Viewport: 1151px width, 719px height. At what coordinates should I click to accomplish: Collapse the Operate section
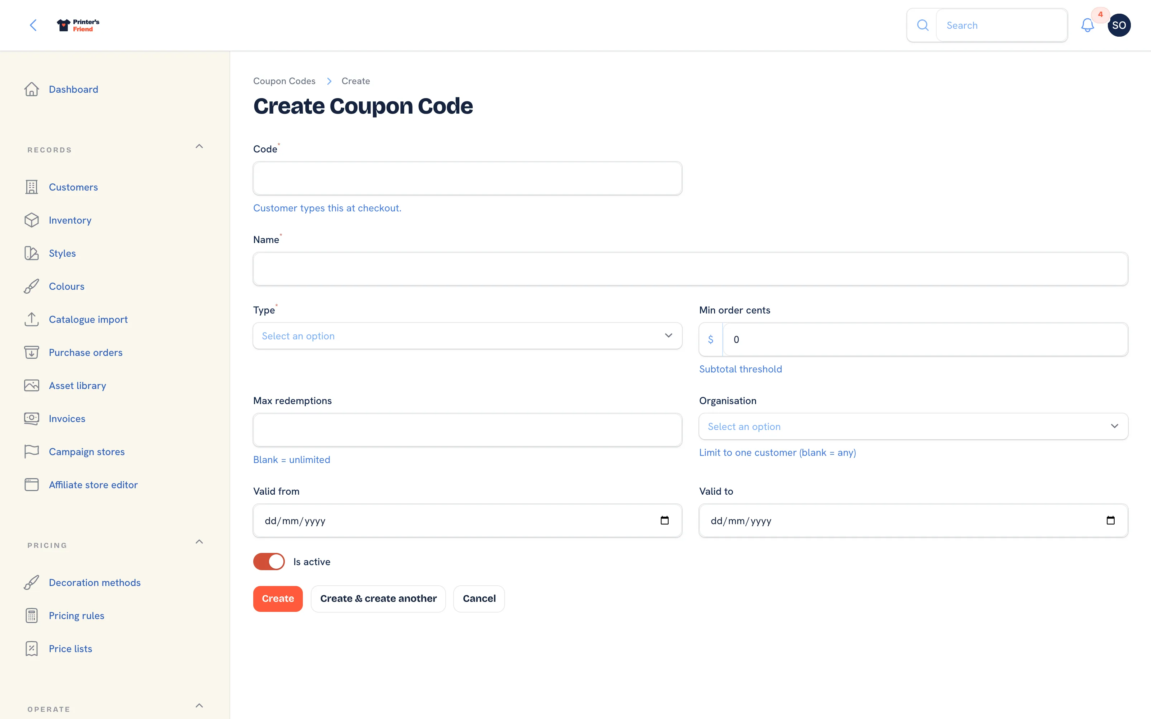tap(199, 706)
